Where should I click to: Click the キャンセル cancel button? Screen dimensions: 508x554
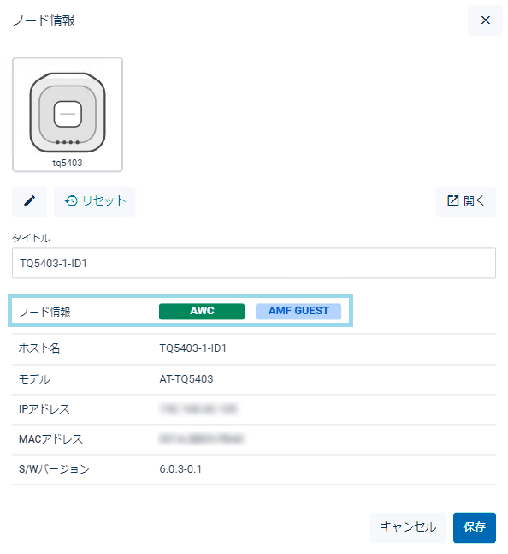coord(408,527)
